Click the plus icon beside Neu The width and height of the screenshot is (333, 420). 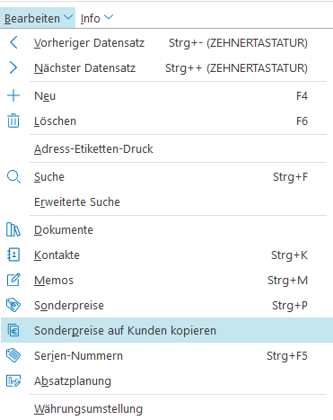click(x=13, y=95)
